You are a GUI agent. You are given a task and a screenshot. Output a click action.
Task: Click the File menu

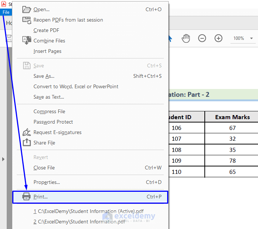pos(6,12)
